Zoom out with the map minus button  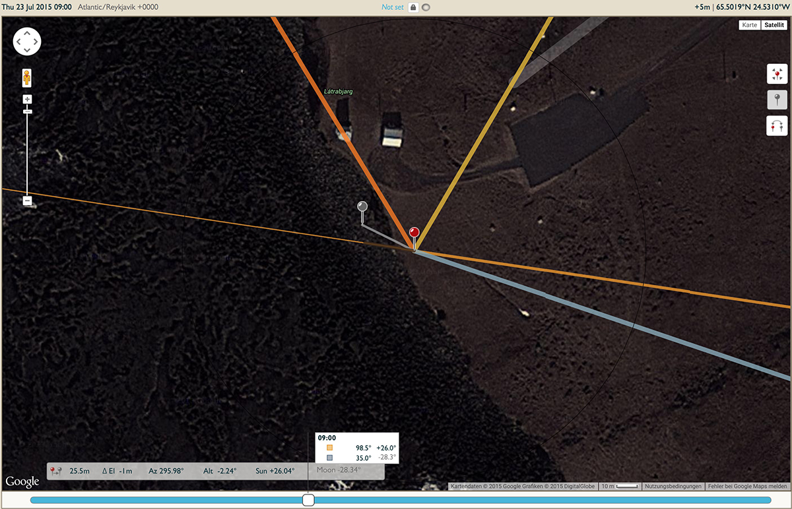pyautogui.click(x=27, y=200)
